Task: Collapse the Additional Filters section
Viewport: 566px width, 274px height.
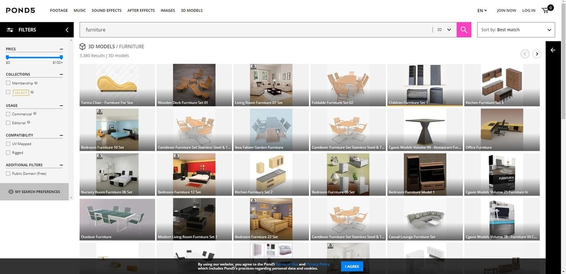Action: [x=61, y=165]
